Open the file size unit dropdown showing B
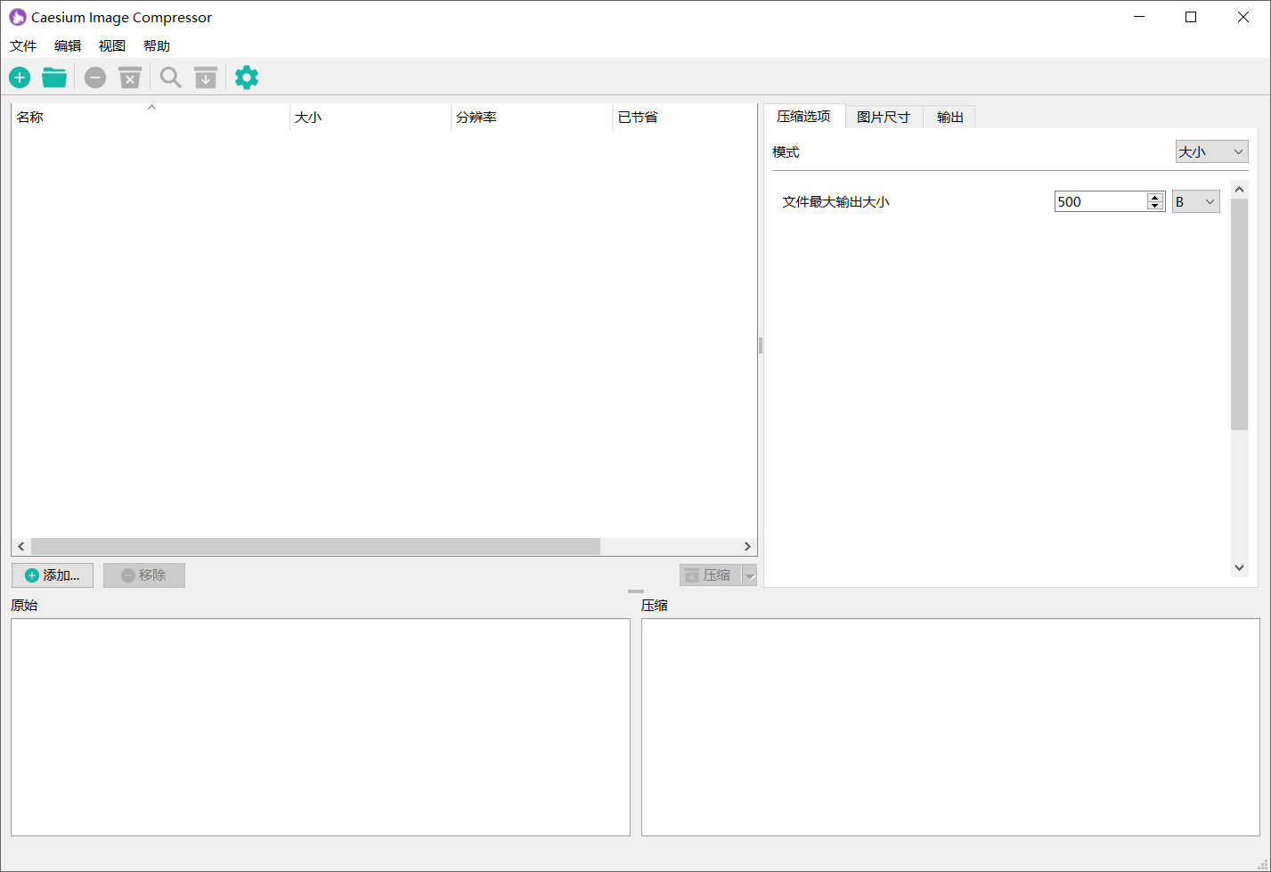 click(1195, 201)
